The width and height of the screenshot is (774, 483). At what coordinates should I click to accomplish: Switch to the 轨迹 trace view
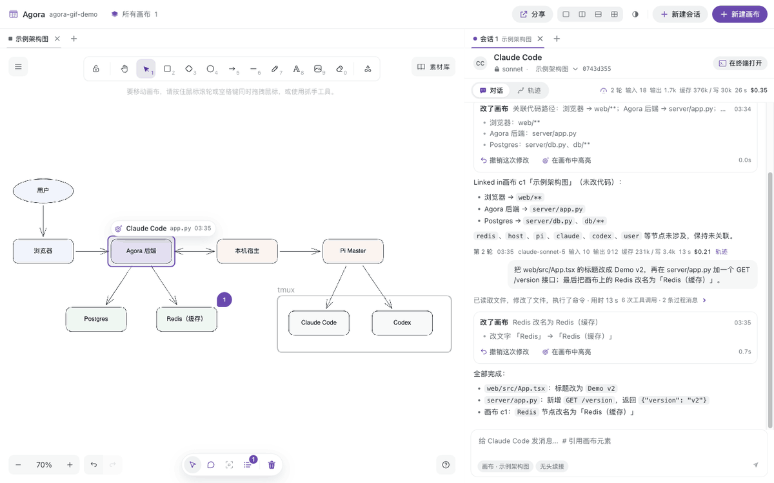click(x=529, y=90)
